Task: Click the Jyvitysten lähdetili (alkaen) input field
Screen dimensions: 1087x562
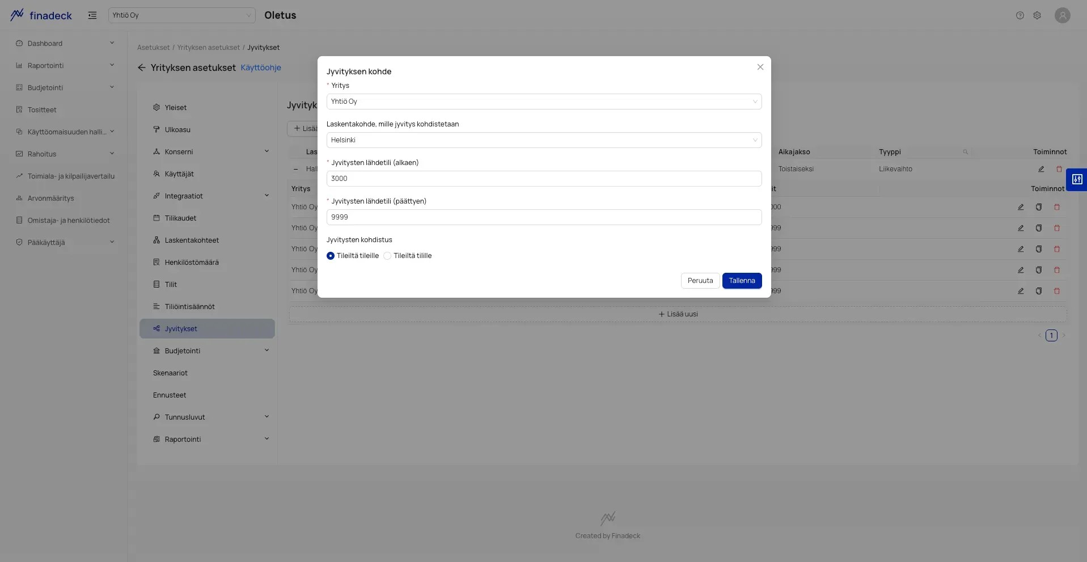Action: click(x=544, y=179)
